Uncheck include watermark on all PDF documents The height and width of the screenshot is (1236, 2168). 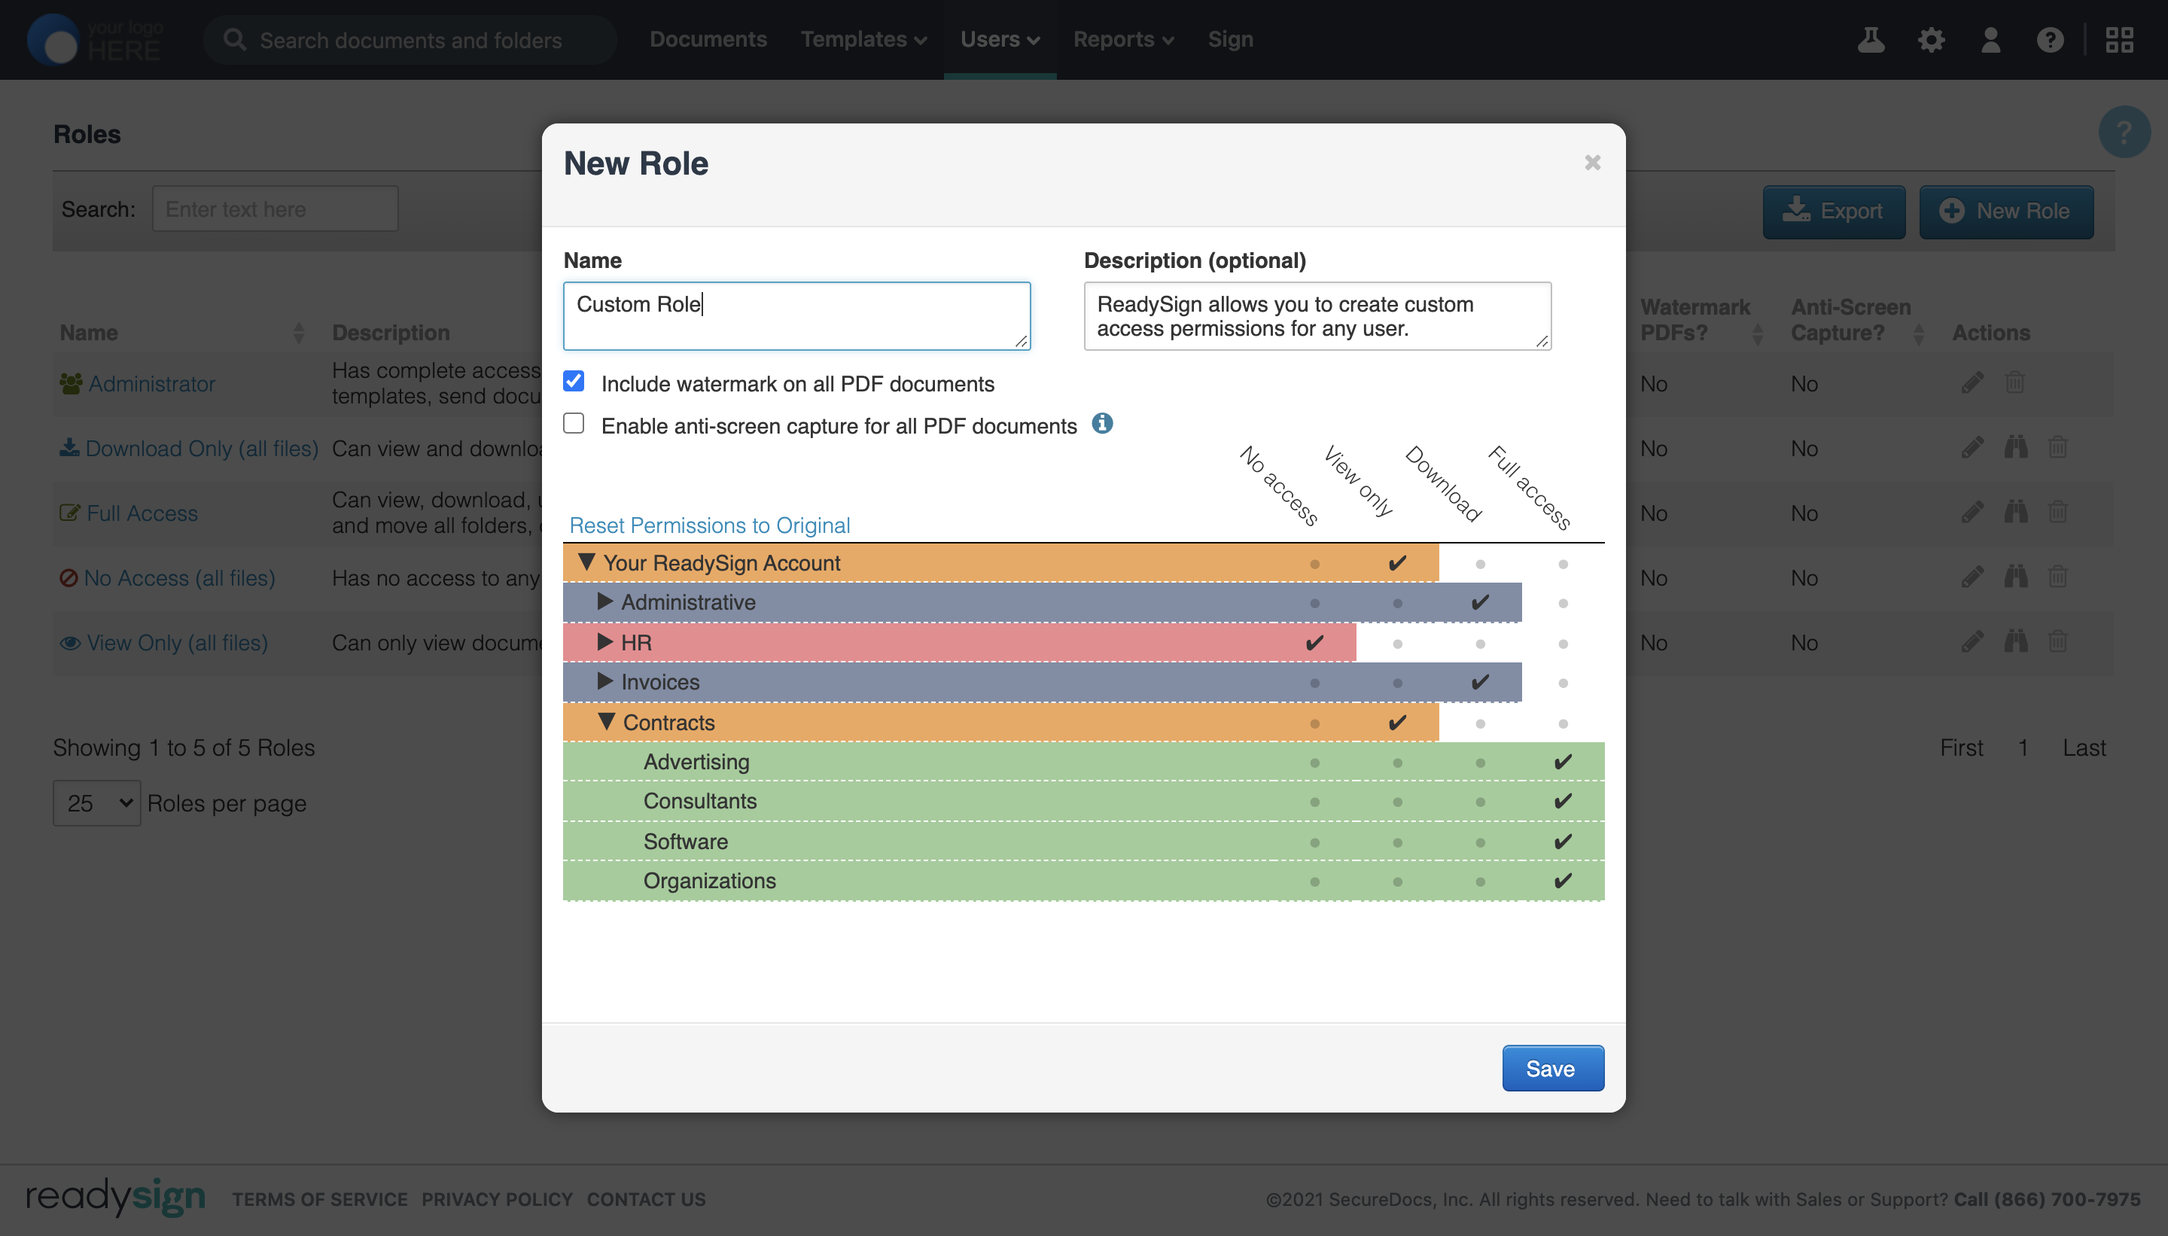coord(574,382)
